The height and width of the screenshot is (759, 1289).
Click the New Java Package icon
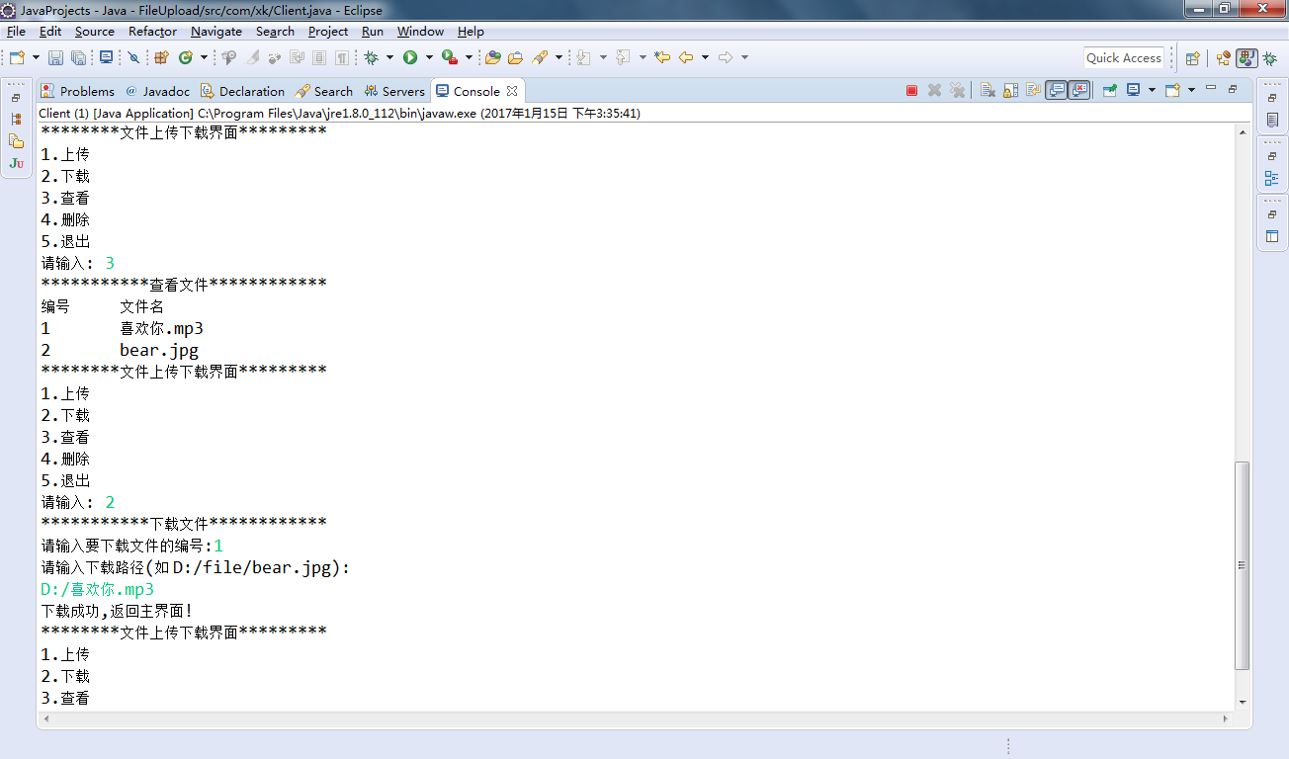(161, 58)
